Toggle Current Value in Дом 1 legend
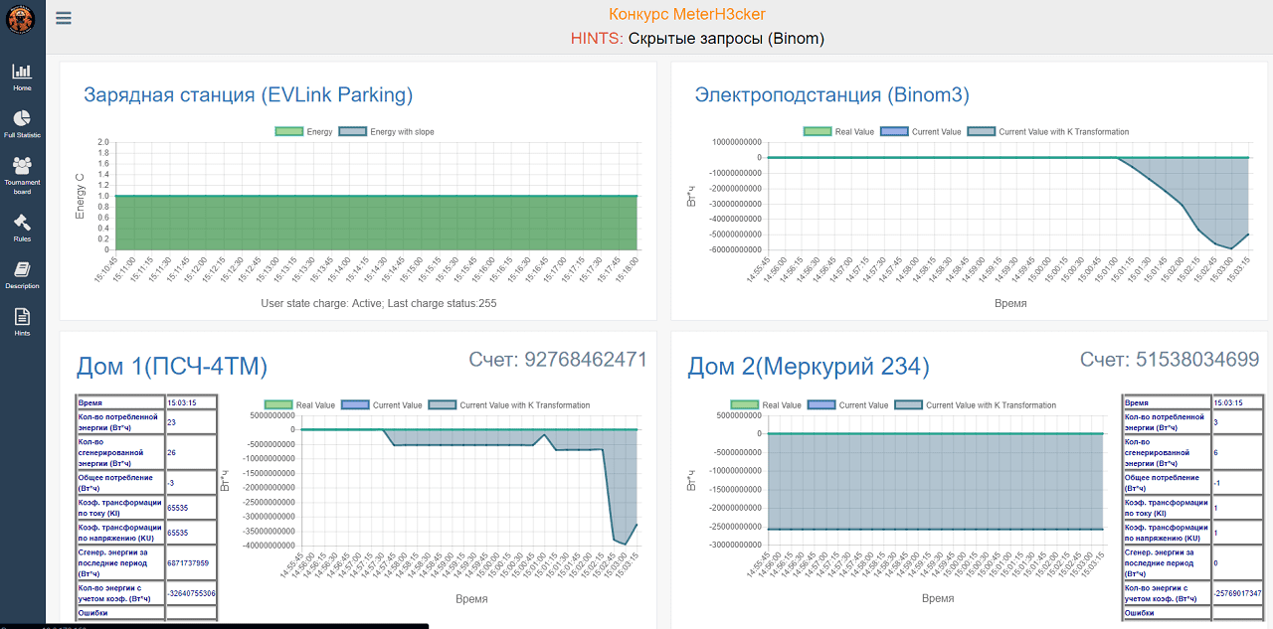The height and width of the screenshot is (629, 1273). click(383, 404)
